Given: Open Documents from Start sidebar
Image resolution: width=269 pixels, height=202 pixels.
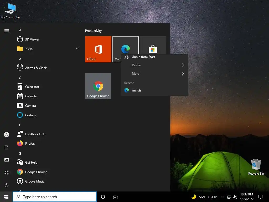Looking at the screenshot, I should click(x=7, y=147).
